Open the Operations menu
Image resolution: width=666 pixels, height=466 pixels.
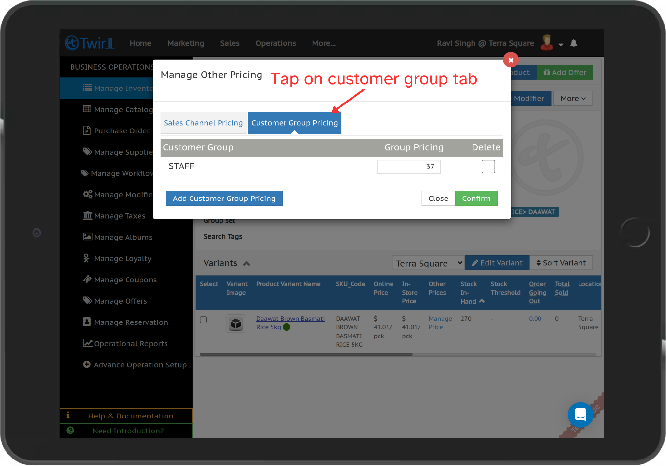coord(275,43)
